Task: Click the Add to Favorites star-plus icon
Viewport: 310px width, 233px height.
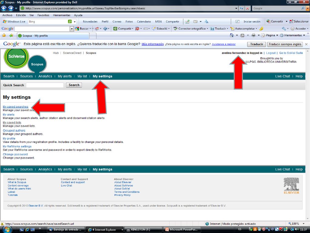Action: (11, 35)
